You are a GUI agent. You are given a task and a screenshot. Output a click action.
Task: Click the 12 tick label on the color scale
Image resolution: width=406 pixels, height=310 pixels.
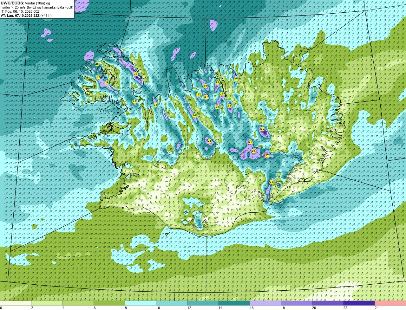[189, 308]
